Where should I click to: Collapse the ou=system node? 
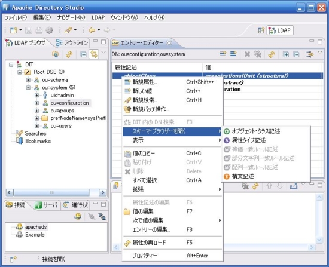point(28,88)
